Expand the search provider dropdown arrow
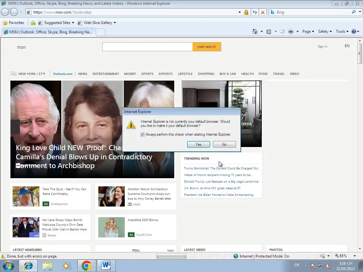This screenshot has height=272, width=363. click(360, 12)
